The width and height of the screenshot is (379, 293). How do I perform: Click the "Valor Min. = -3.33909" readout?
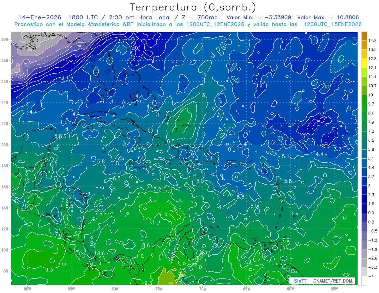coord(259,17)
